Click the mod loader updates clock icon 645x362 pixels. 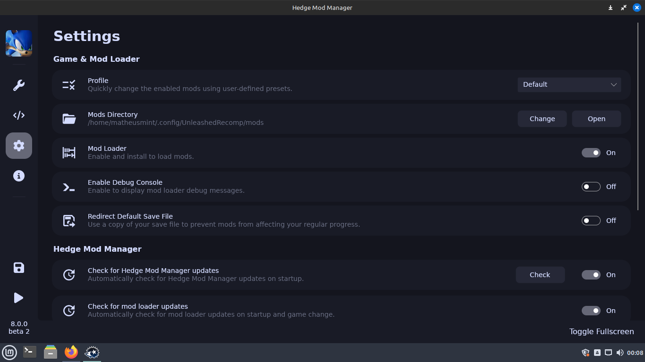pos(69,311)
